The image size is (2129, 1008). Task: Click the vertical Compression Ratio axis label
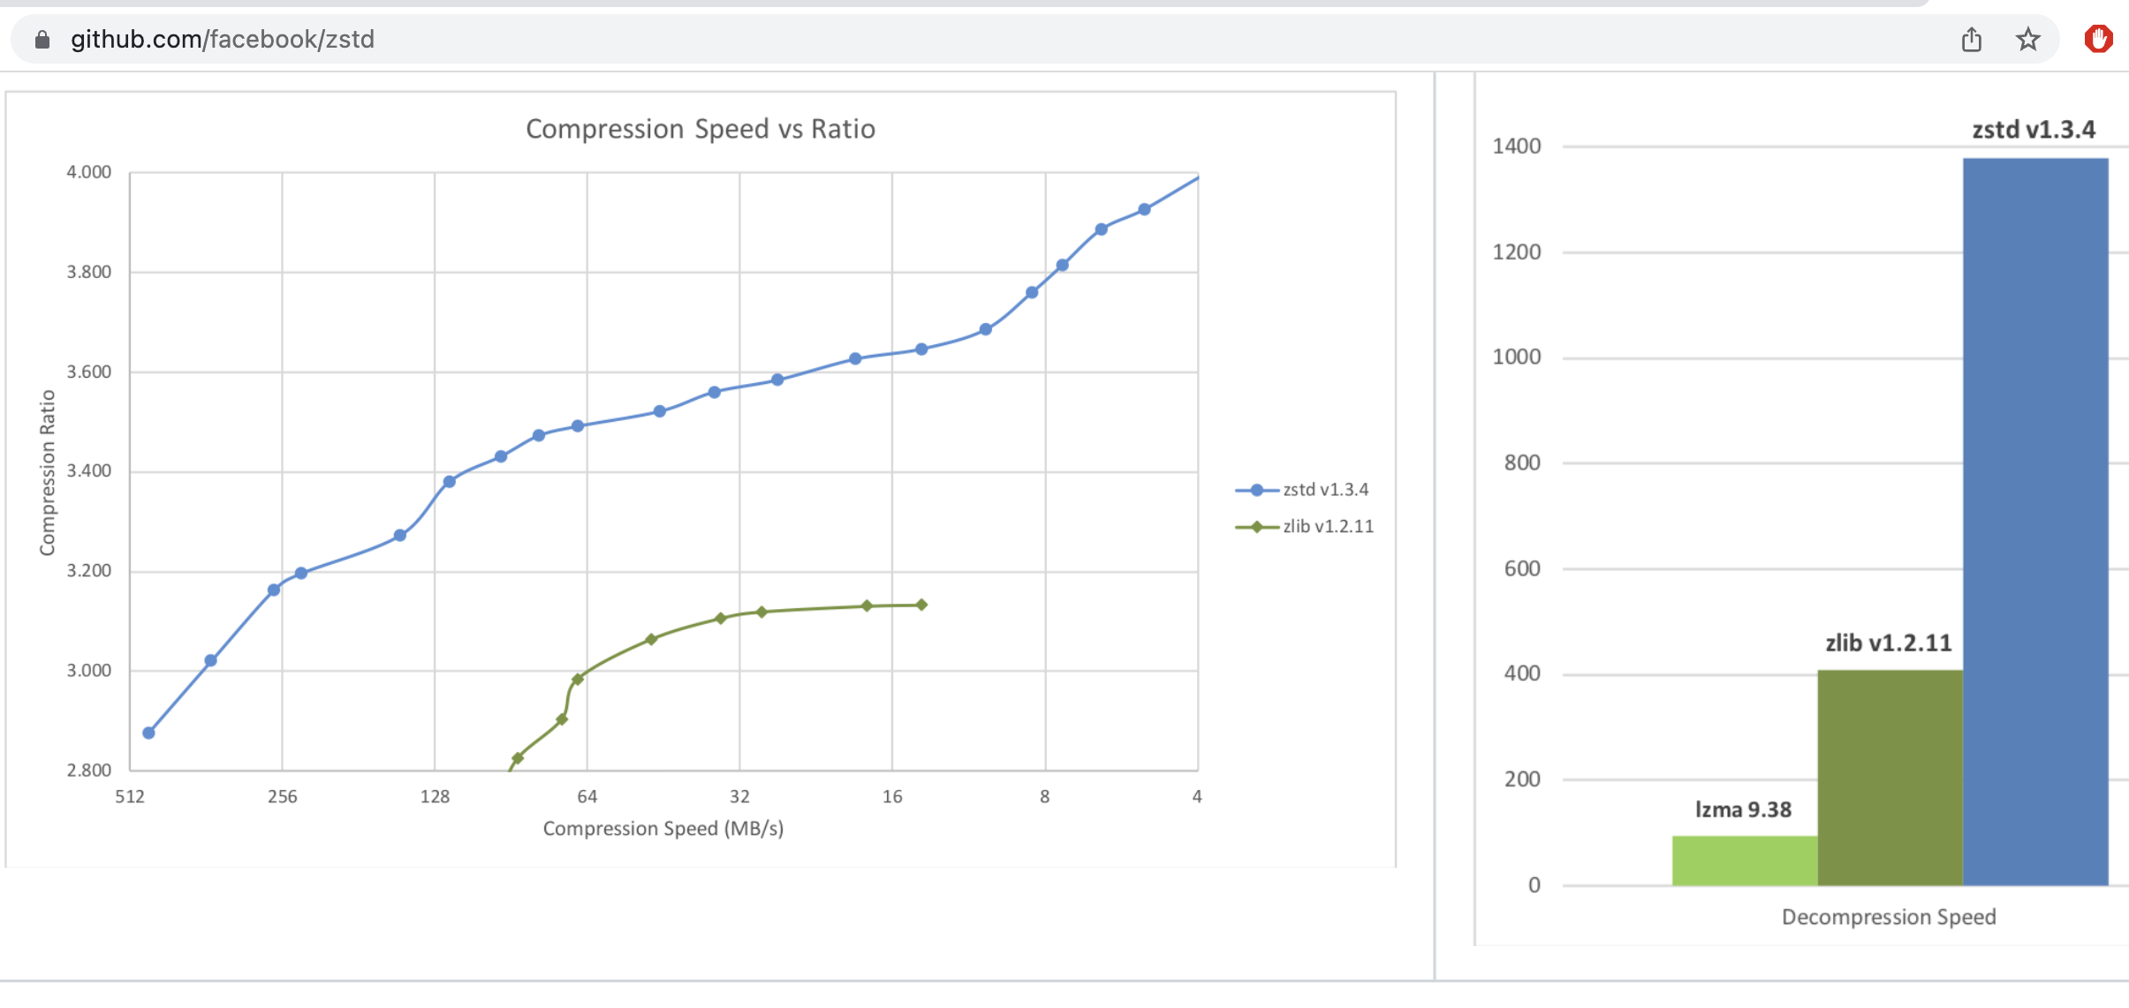(48, 472)
